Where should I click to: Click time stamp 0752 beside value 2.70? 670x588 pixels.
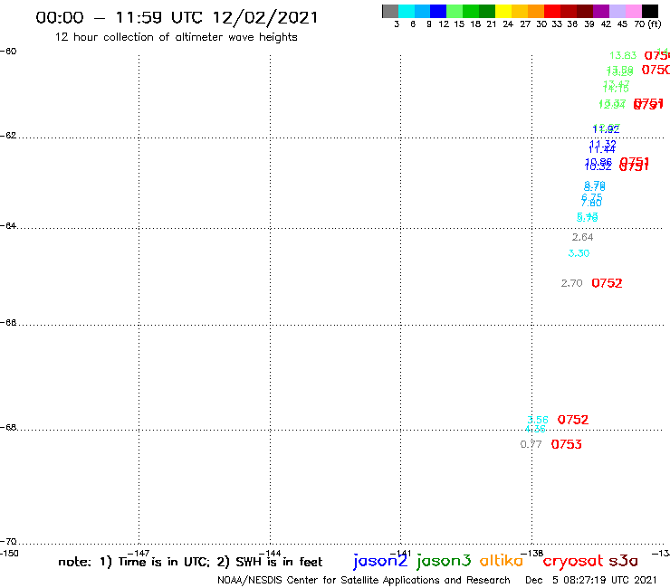tap(607, 283)
